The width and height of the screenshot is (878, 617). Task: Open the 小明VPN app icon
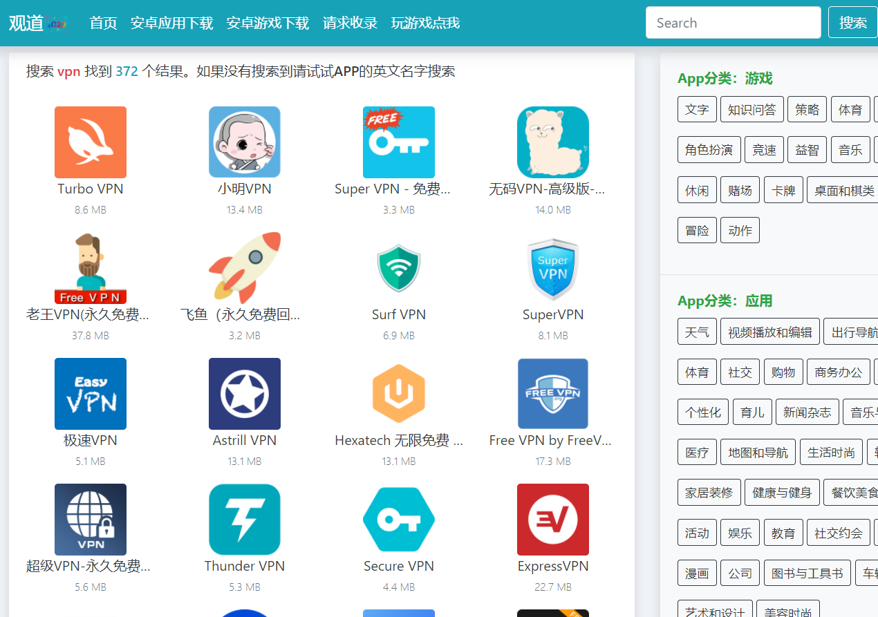point(245,142)
